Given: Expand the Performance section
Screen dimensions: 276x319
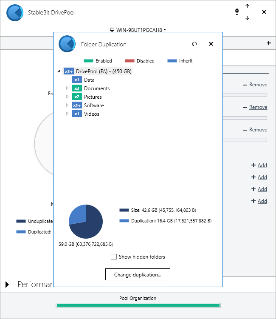Looking at the screenshot, I should (x=7, y=285).
